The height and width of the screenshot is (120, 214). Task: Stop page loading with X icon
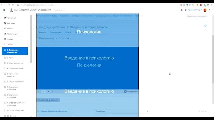coord(9,5)
